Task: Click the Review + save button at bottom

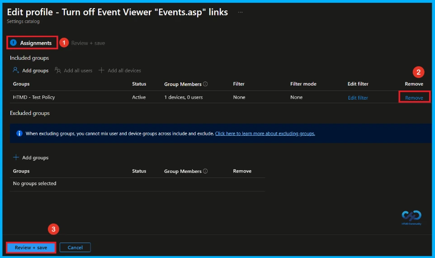Action: click(x=31, y=248)
